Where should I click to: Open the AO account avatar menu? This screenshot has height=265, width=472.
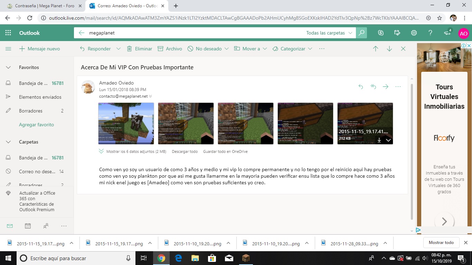pos(463,33)
